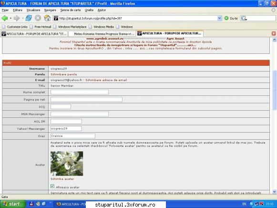Open the Forward button history dropdown arrow
Image resolution: width=277 pixels, height=208 pixels.
pyautogui.click(x=22, y=18)
